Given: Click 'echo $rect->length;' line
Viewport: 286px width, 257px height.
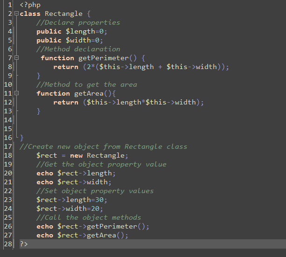Looking at the screenshot, I should click(76, 174).
